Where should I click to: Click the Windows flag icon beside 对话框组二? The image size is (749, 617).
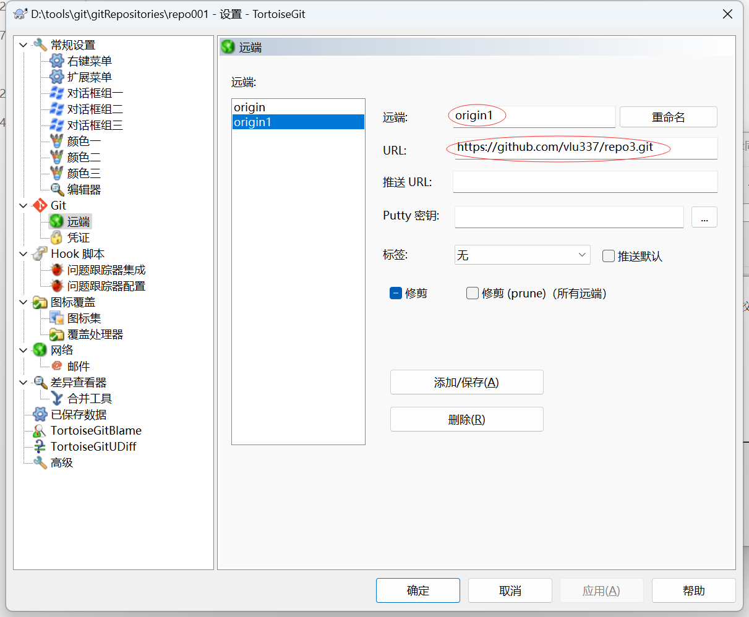[x=57, y=109]
